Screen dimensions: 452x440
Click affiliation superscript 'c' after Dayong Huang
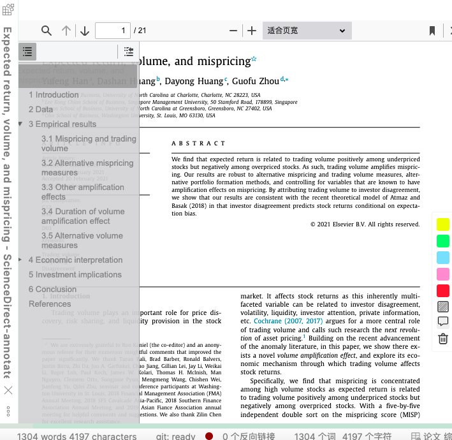click(x=226, y=79)
